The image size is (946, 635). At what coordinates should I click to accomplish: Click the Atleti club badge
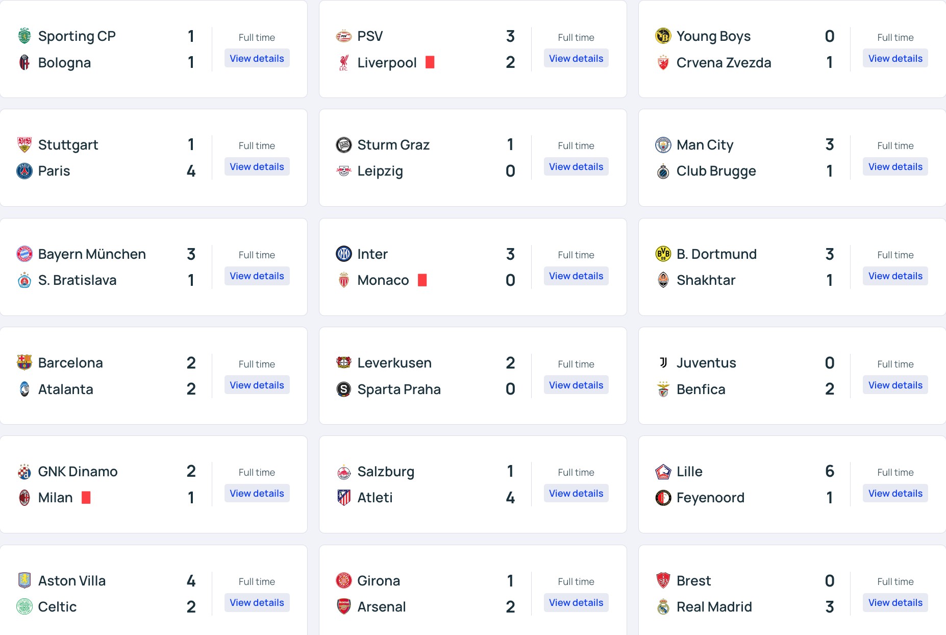[343, 498]
